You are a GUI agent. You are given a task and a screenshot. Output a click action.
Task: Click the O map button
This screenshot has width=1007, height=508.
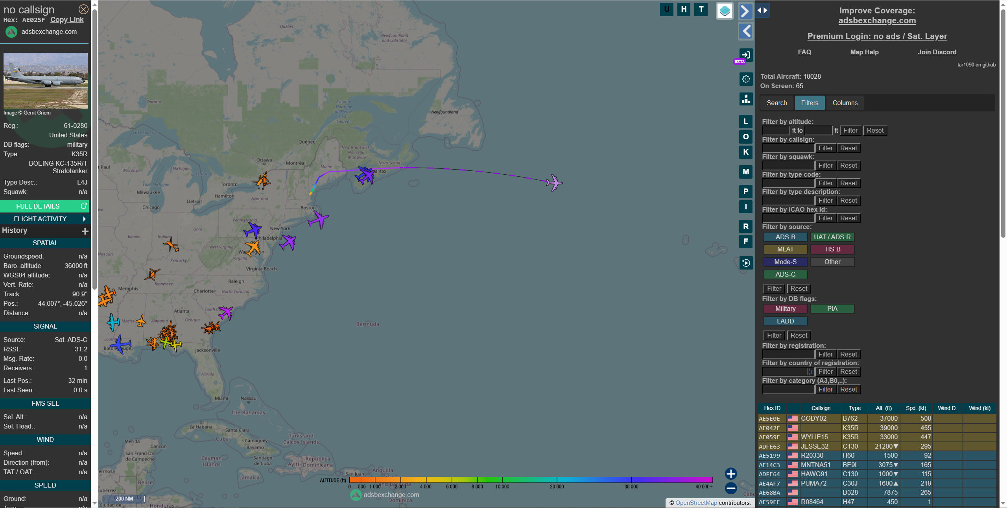(746, 137)
